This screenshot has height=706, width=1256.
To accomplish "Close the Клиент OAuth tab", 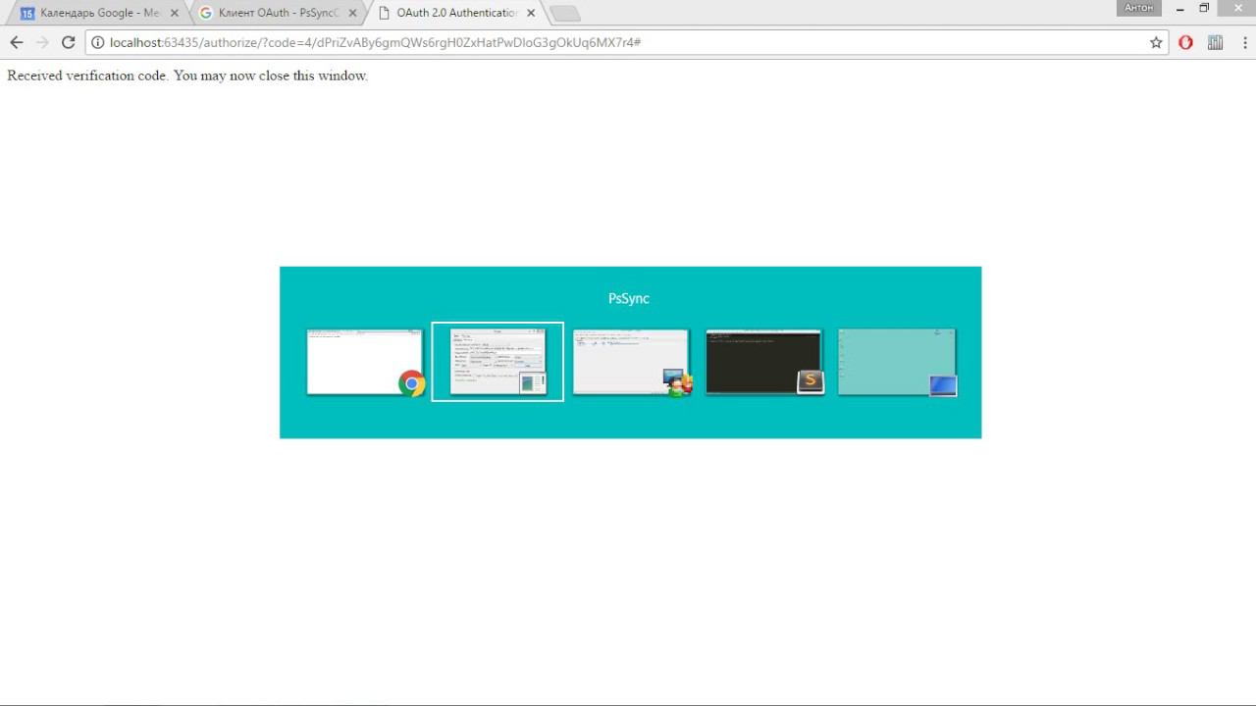I will (352, 14).
